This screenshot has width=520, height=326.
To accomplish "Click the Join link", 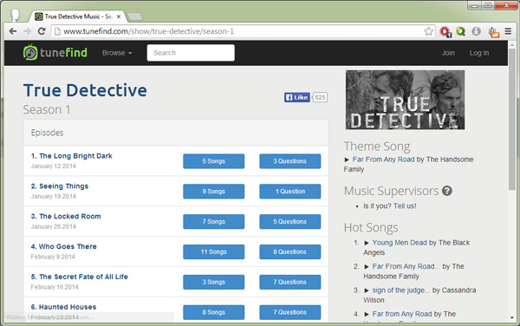I will point(448,53).
